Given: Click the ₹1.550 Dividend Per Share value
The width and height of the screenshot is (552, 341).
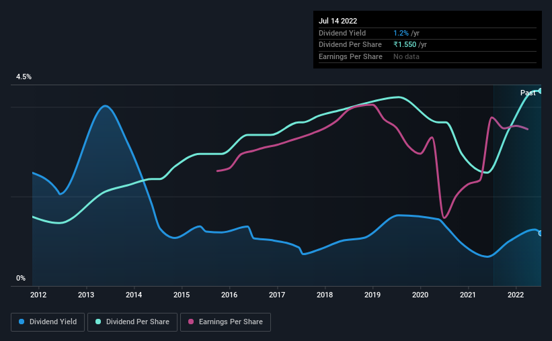Looking at the screenshot, I should click(x=405, y=45).
